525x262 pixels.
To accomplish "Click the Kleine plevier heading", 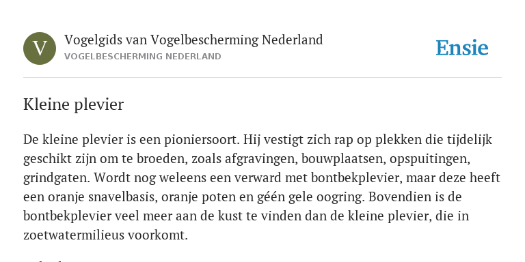I will pos(73,104).
